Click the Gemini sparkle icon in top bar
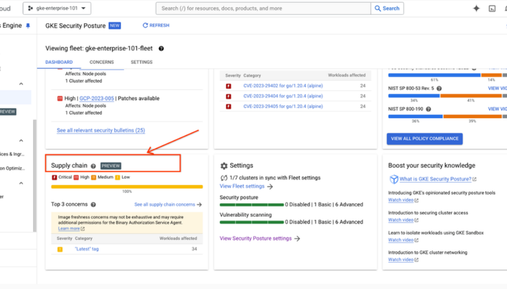Viewport: 507px width, 289px height. [x=476, y=8]
